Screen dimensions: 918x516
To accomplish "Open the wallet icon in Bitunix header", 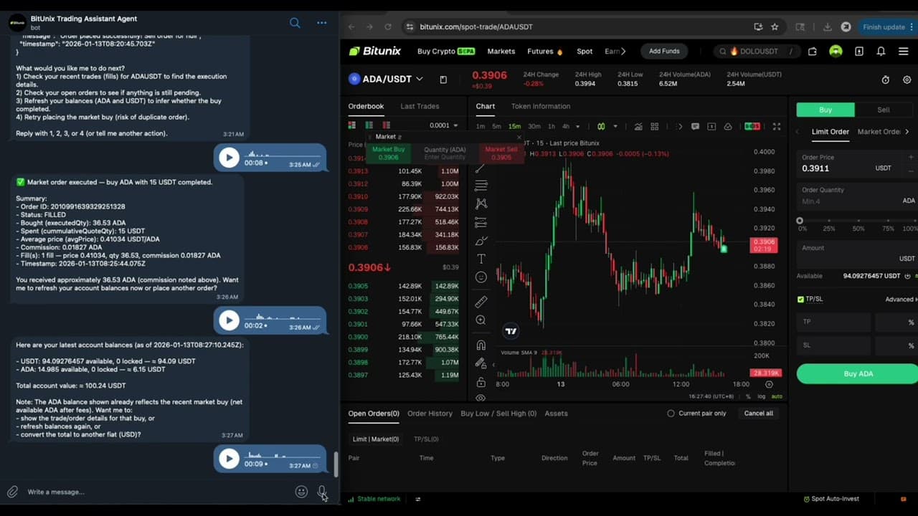I will click(x=812, y=51).
